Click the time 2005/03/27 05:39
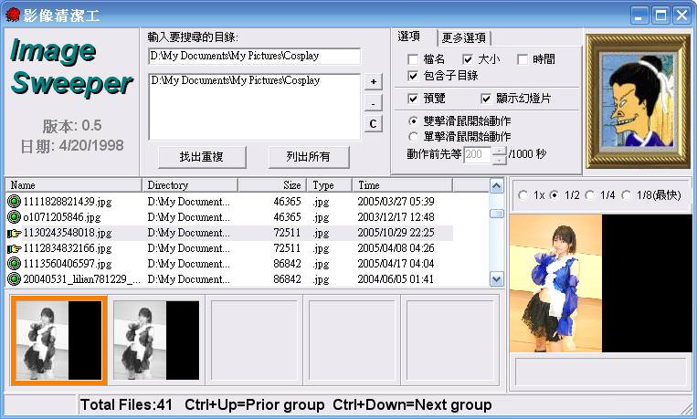 click(396, 202)
